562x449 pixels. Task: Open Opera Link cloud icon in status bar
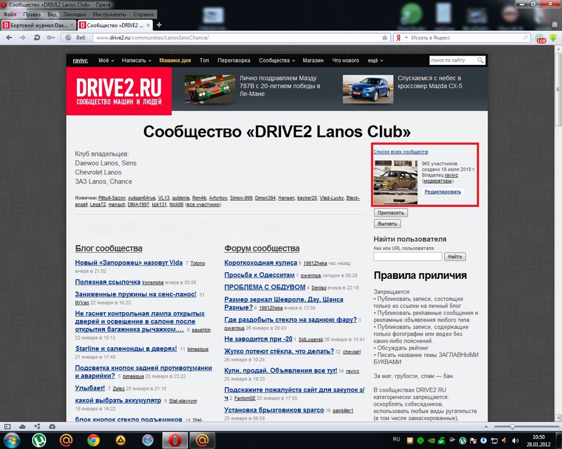click(22, 426)
